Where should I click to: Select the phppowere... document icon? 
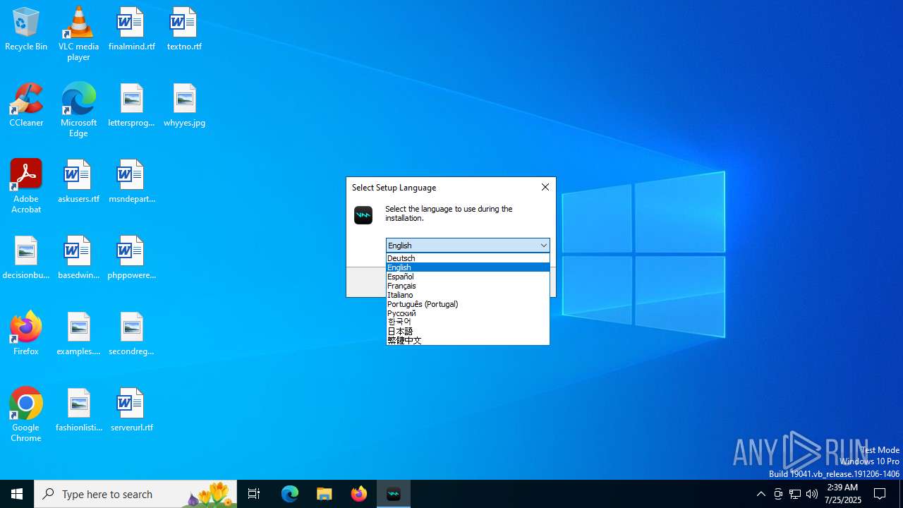pos(131,258)
